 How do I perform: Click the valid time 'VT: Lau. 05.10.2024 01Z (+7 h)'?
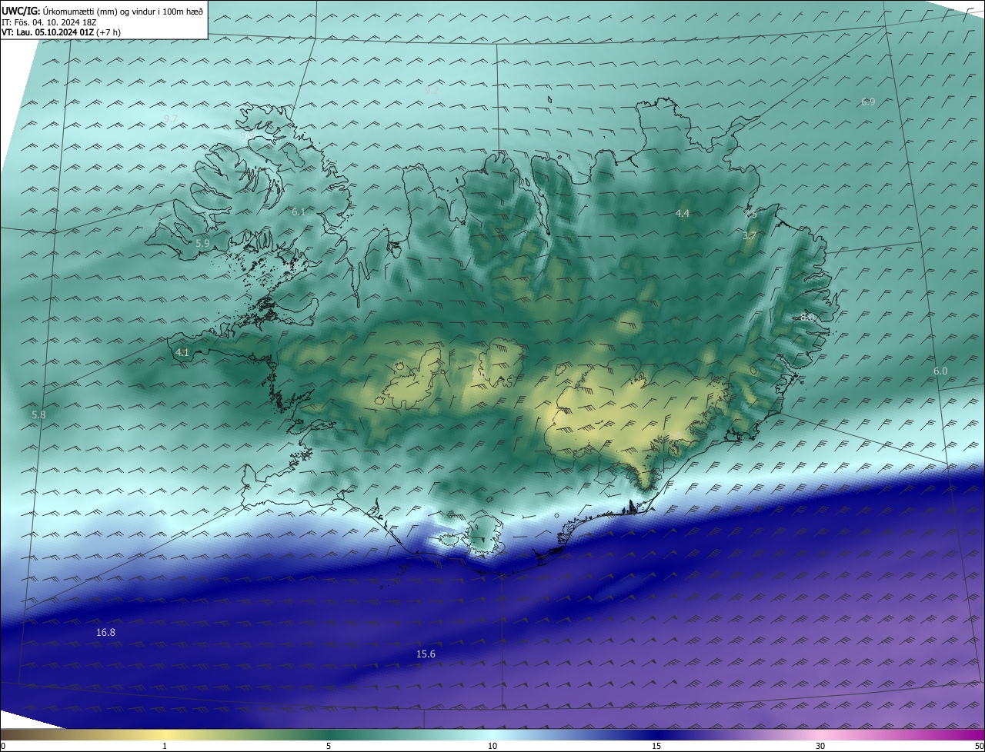(x=61, y=32)
